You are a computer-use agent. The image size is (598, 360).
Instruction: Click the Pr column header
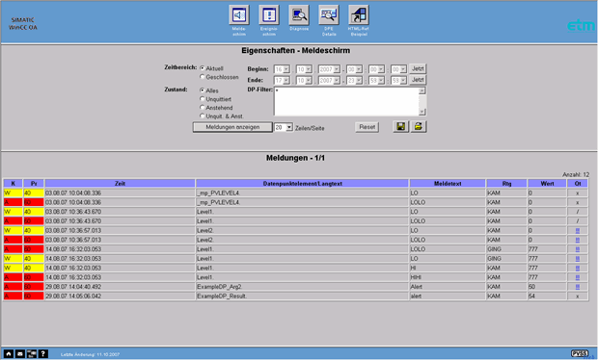tap(34, 184)
